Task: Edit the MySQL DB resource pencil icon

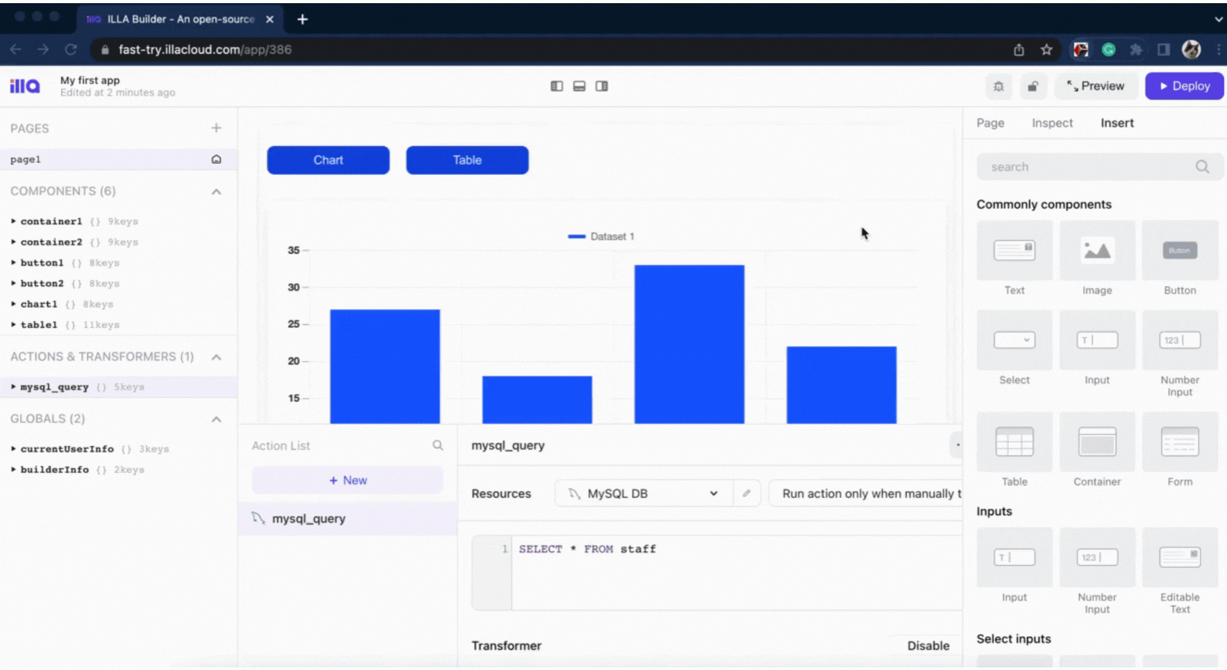Action: [x=747, y=494]
